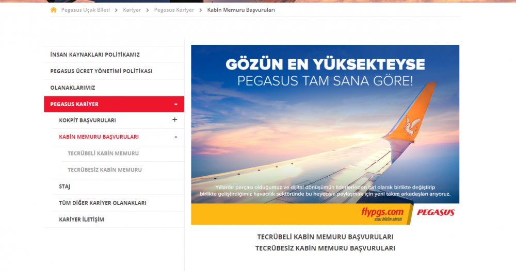Open Tecrübesiz Kabin Memuru Başvuruları link
The width and height of the screenshot is (516, 271).
pos(325,248)
